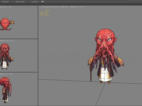142x106 pixels.
Task: Select the side-view model in bottom-left viewport
Action: [6, 90]
